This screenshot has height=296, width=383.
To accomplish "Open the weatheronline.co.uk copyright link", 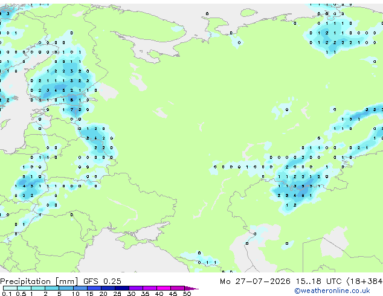I will 332,291.
